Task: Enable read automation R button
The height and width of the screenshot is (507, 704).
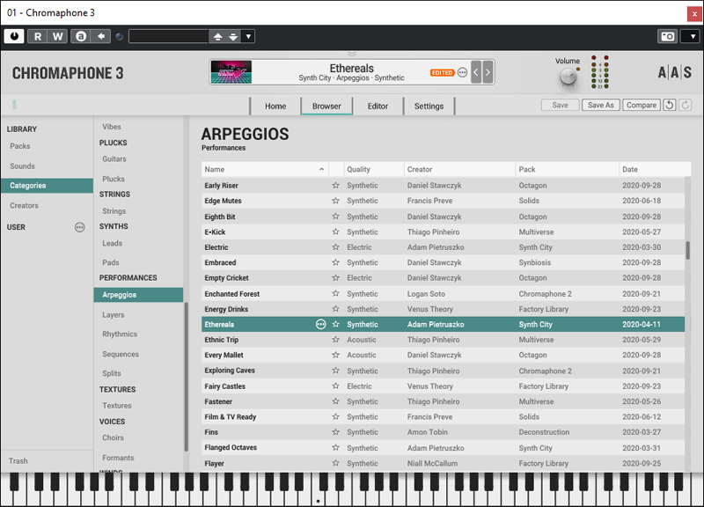Action: (37, 36)
